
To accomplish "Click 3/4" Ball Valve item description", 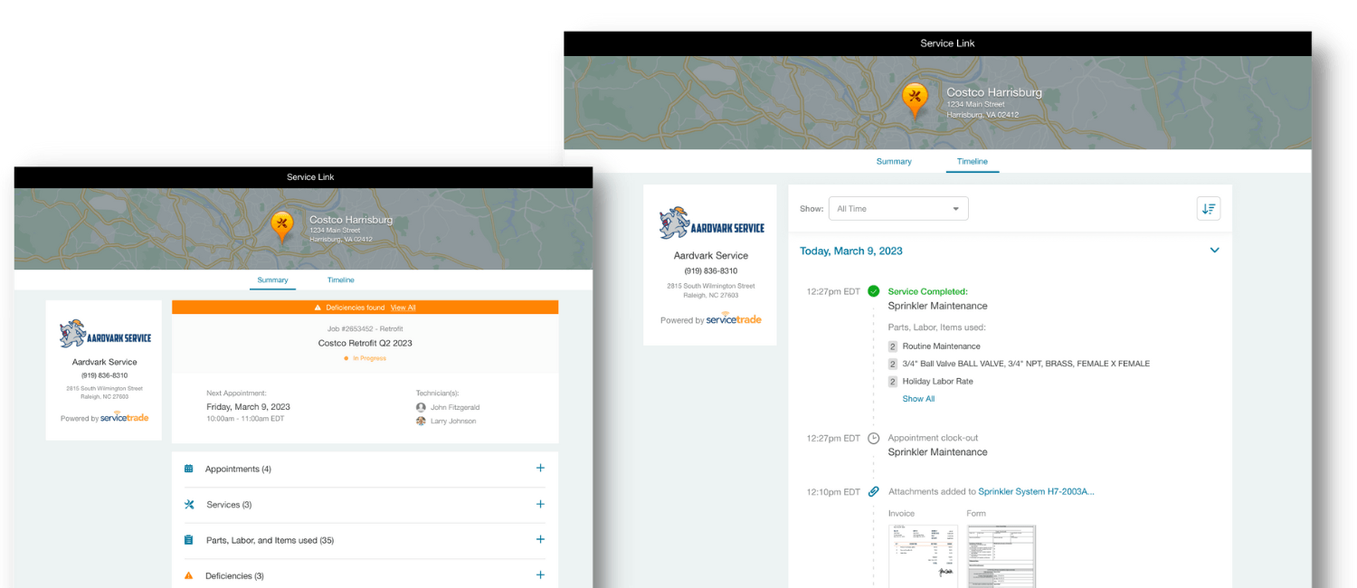I will click(x=1026, y=364).
